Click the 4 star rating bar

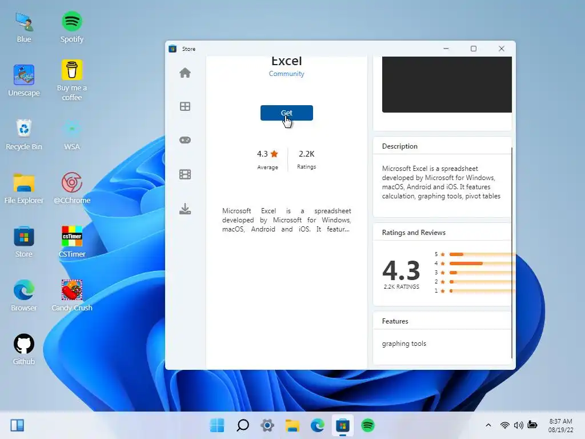[x=482, y=264]
